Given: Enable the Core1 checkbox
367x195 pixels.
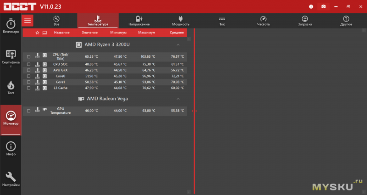Looking at the screenshot, I should (28, 82).
